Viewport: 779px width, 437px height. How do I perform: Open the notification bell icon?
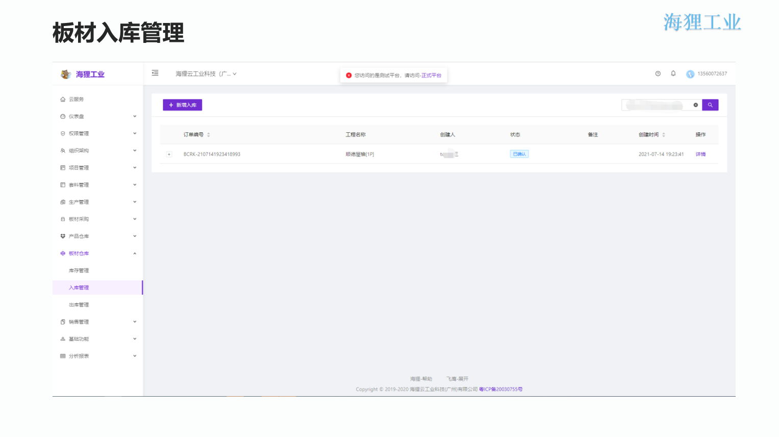point(673,74)
